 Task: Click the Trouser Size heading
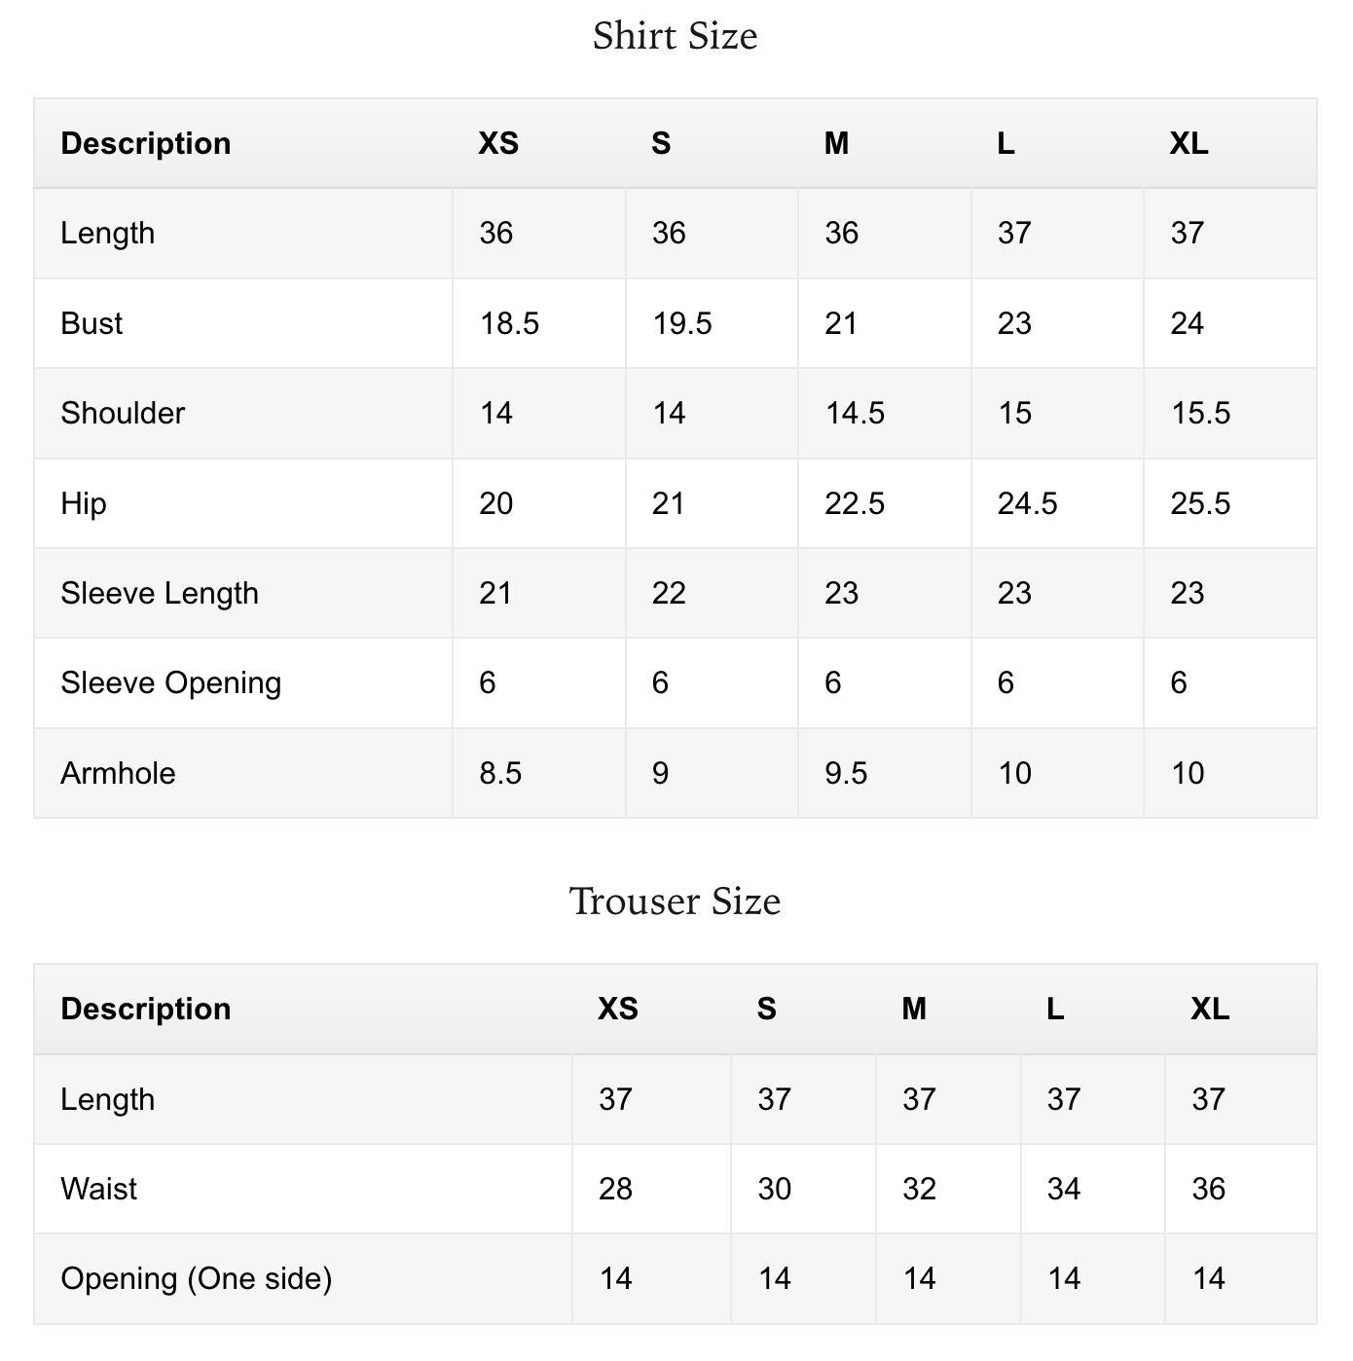click(675, 901)
